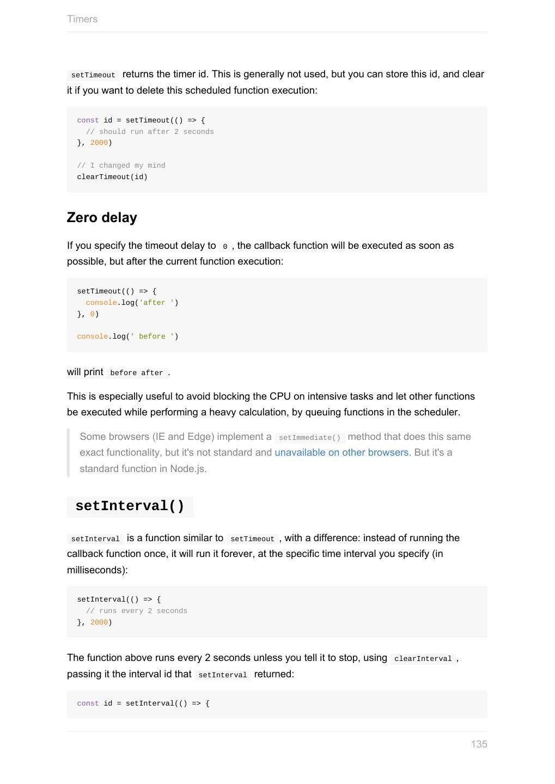Click the "clearTimeout(id)" code line
555x784 pixels.
tap(112, 177)
